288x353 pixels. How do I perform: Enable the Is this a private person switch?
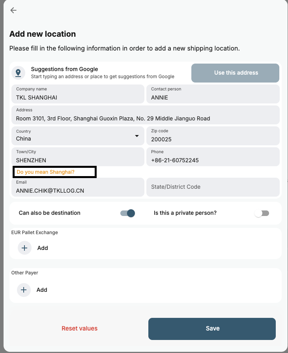pos(262,213)
